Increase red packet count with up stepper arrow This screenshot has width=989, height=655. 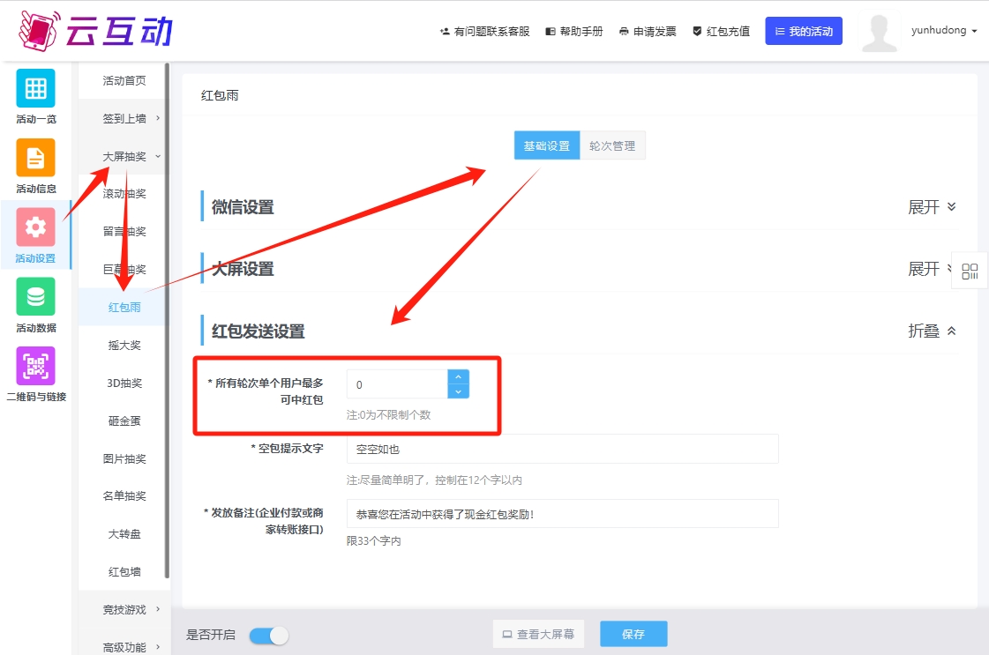coord(459,377)
